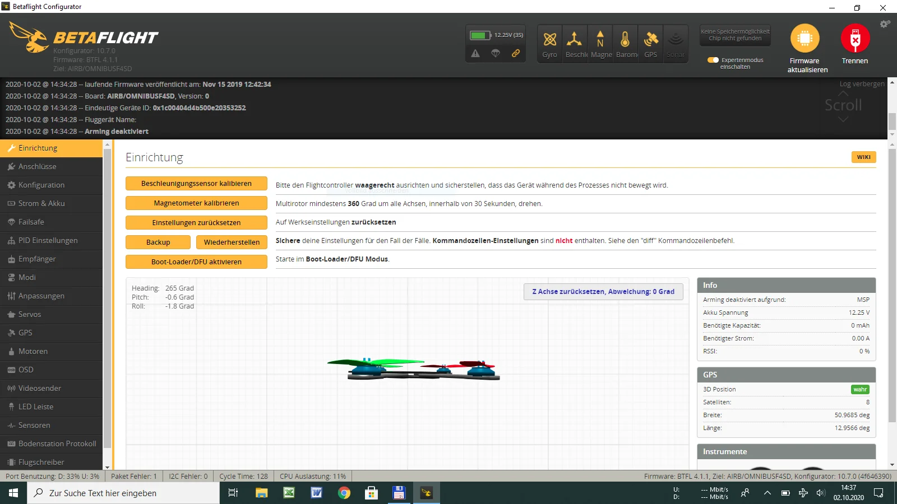The image size is (897, 504).
Task: Open the Motoren tab
Action: (x=51, y=351)
